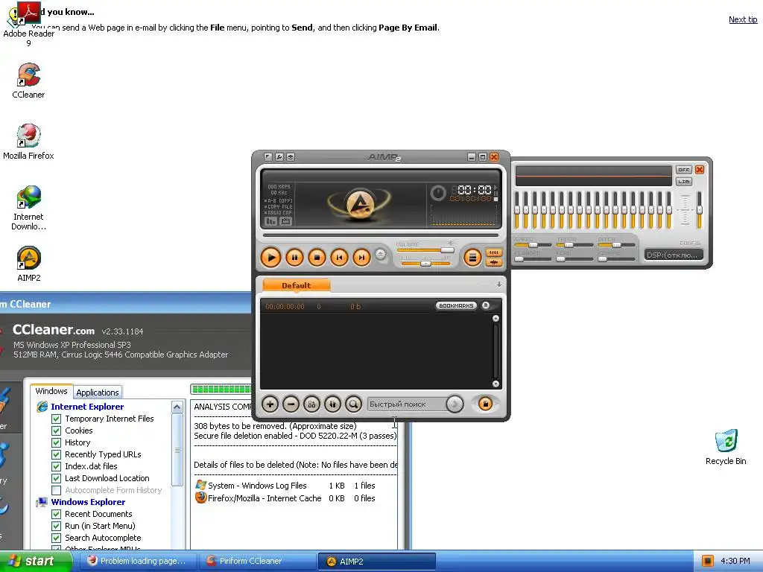The image size is (763, 572).
Task: Uncheck History in CCleaner
Action: pos(57,442)
